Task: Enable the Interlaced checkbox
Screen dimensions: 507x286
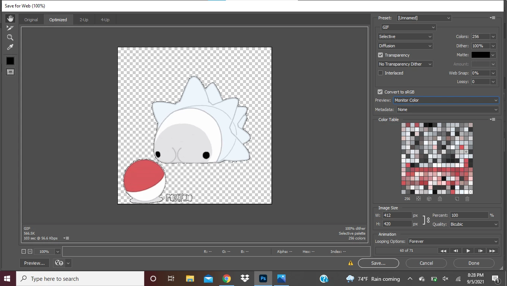Action: click(380, 73)
